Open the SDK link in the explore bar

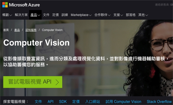tap(63, 101)
